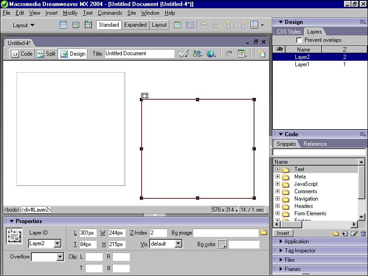Viewport: 368px width, 276px height.
Task: Expand the JavaScript snippets folder
Action: click(x=277, y=184)
